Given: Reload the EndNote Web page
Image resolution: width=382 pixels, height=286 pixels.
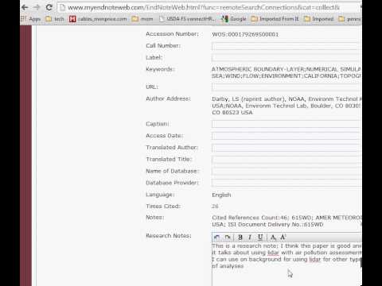Looking at the screenshot, I should 49,7.
